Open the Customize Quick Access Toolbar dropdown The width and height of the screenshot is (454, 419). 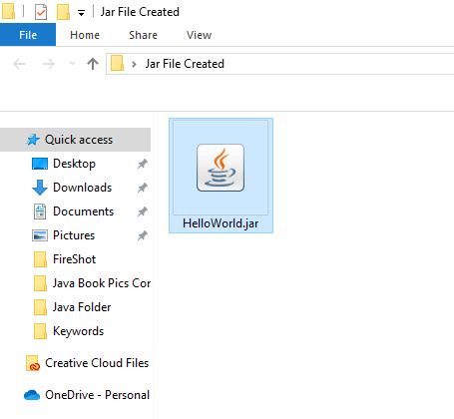pyautogui.click(x=81, y=13)
